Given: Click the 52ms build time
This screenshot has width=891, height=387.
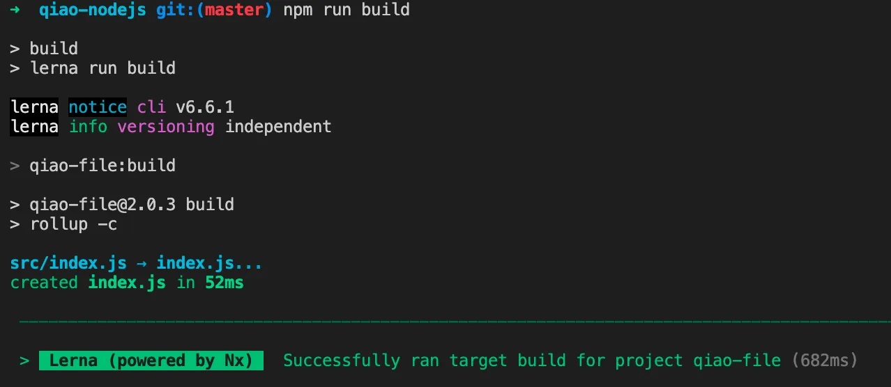Looking at the screenshot, I should [224, 283].
